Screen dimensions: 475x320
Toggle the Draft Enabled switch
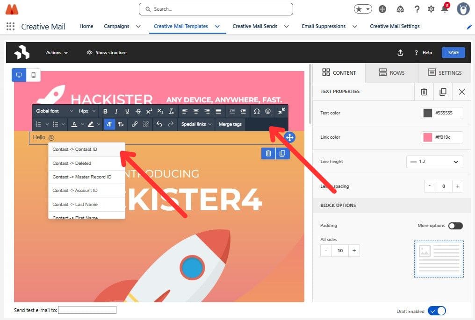click(437, 311)
